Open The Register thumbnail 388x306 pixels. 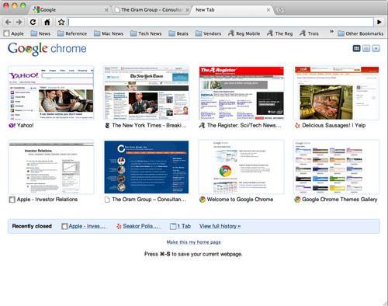pos(241,93)
